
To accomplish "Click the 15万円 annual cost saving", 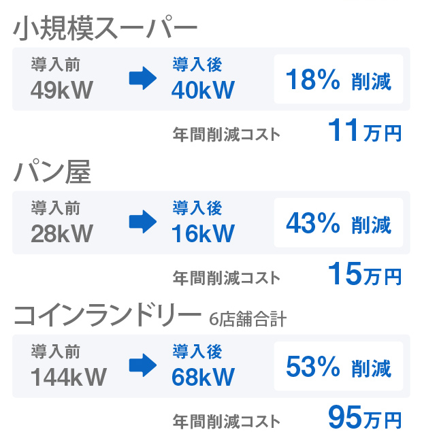I will [x=365, y=274].
